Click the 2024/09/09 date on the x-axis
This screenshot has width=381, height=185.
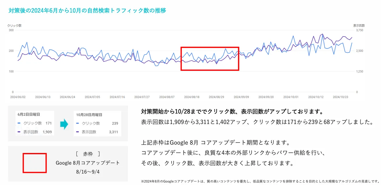[241, 97]
